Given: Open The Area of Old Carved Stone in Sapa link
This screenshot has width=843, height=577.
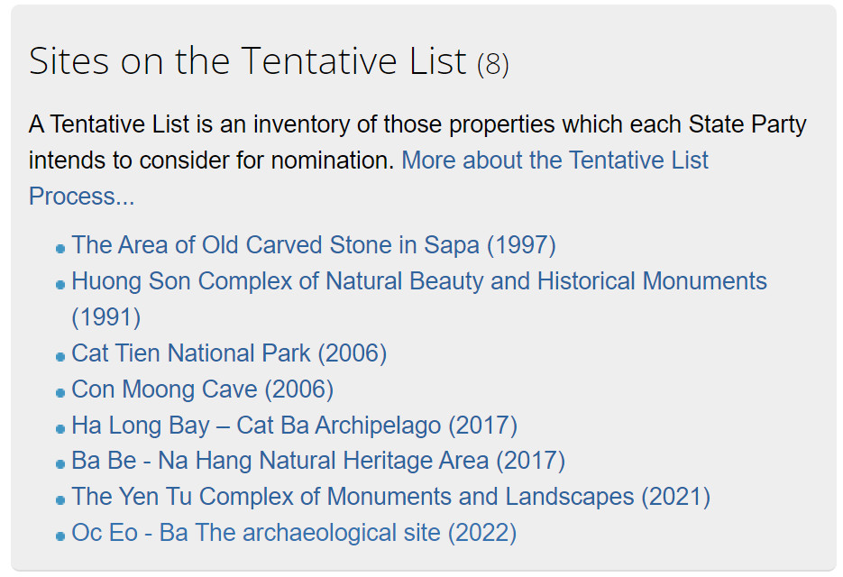Looking at the screenshot, I should pos(314,245).
